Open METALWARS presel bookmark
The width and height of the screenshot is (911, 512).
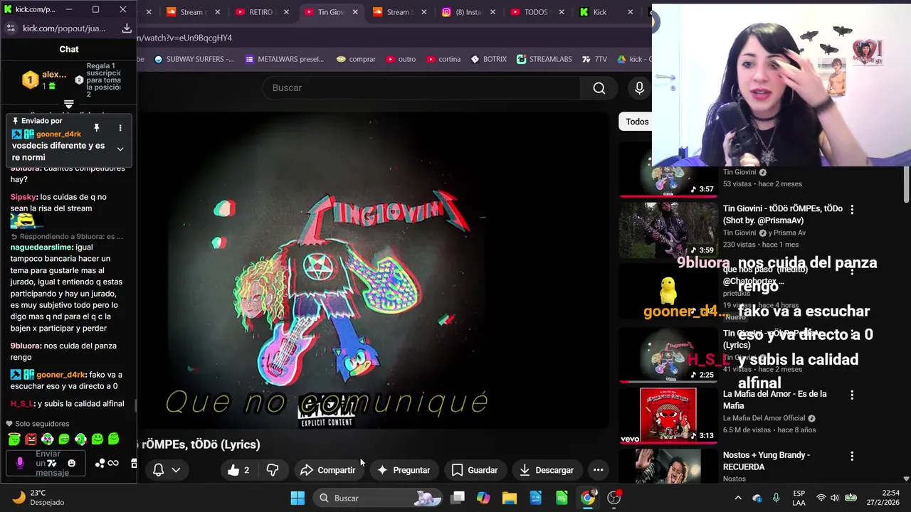coord(284,59)
